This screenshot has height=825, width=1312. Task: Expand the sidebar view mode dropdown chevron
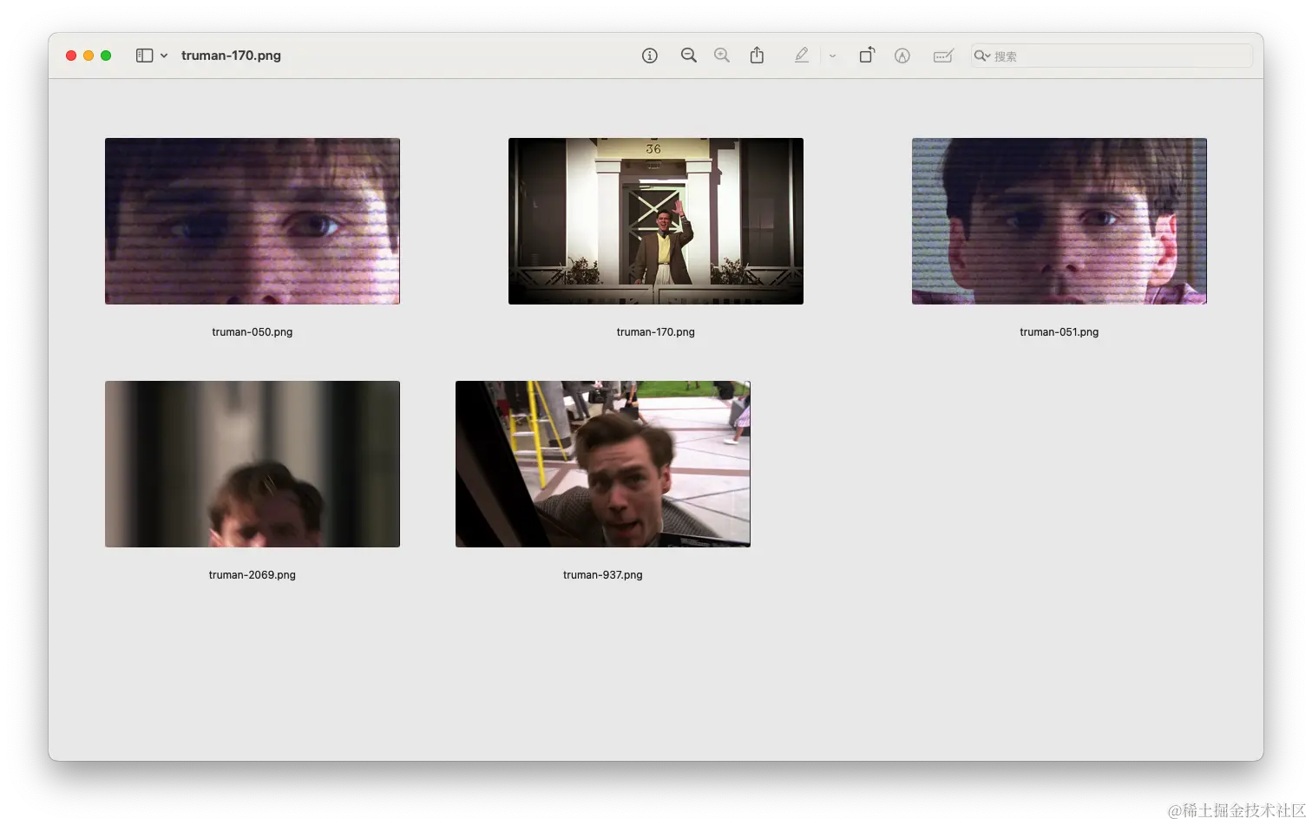[x=164, y=56]
